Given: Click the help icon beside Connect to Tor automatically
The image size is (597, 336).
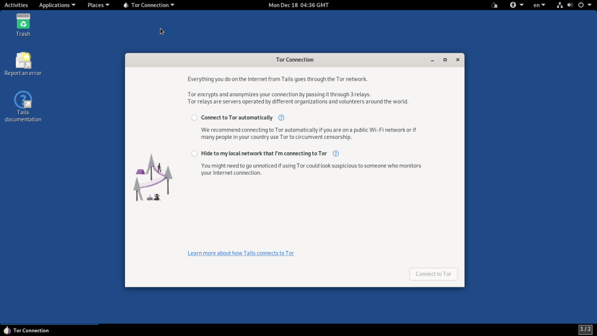Looking at the screenshot, I should (x=281, y=118).
